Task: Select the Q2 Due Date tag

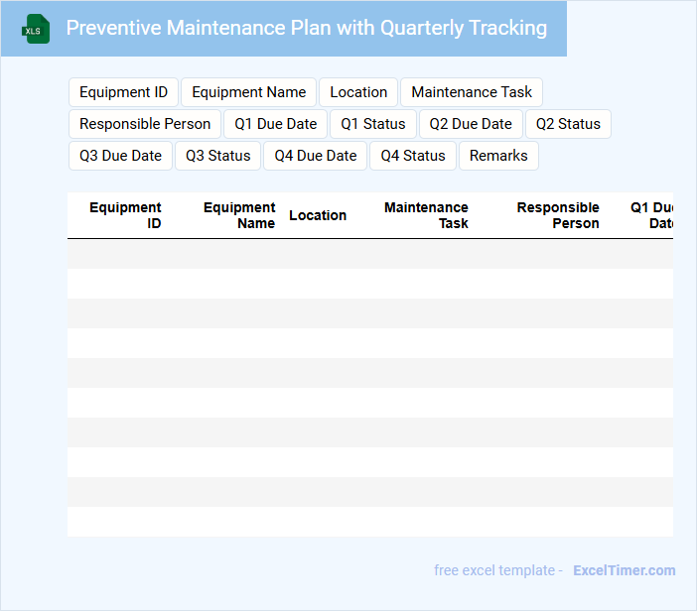Action: 471,124
